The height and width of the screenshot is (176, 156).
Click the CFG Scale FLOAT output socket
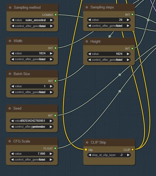[55, 148]
